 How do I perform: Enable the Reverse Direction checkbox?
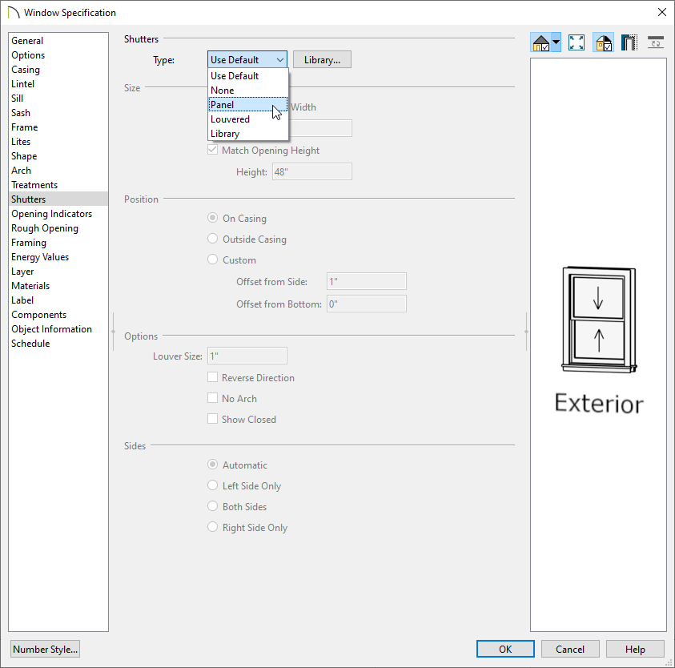[212, 377]
